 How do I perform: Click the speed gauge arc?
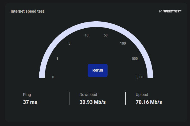point(96,24)
